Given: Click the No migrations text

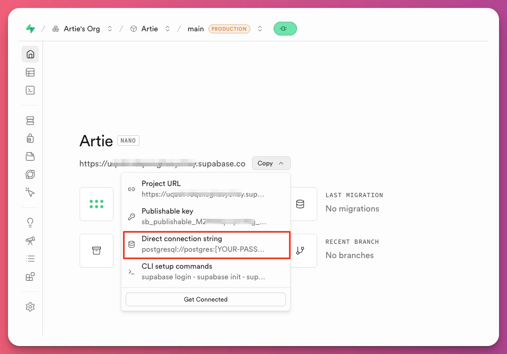Looking at the screenshot, I should click(352, 209).
